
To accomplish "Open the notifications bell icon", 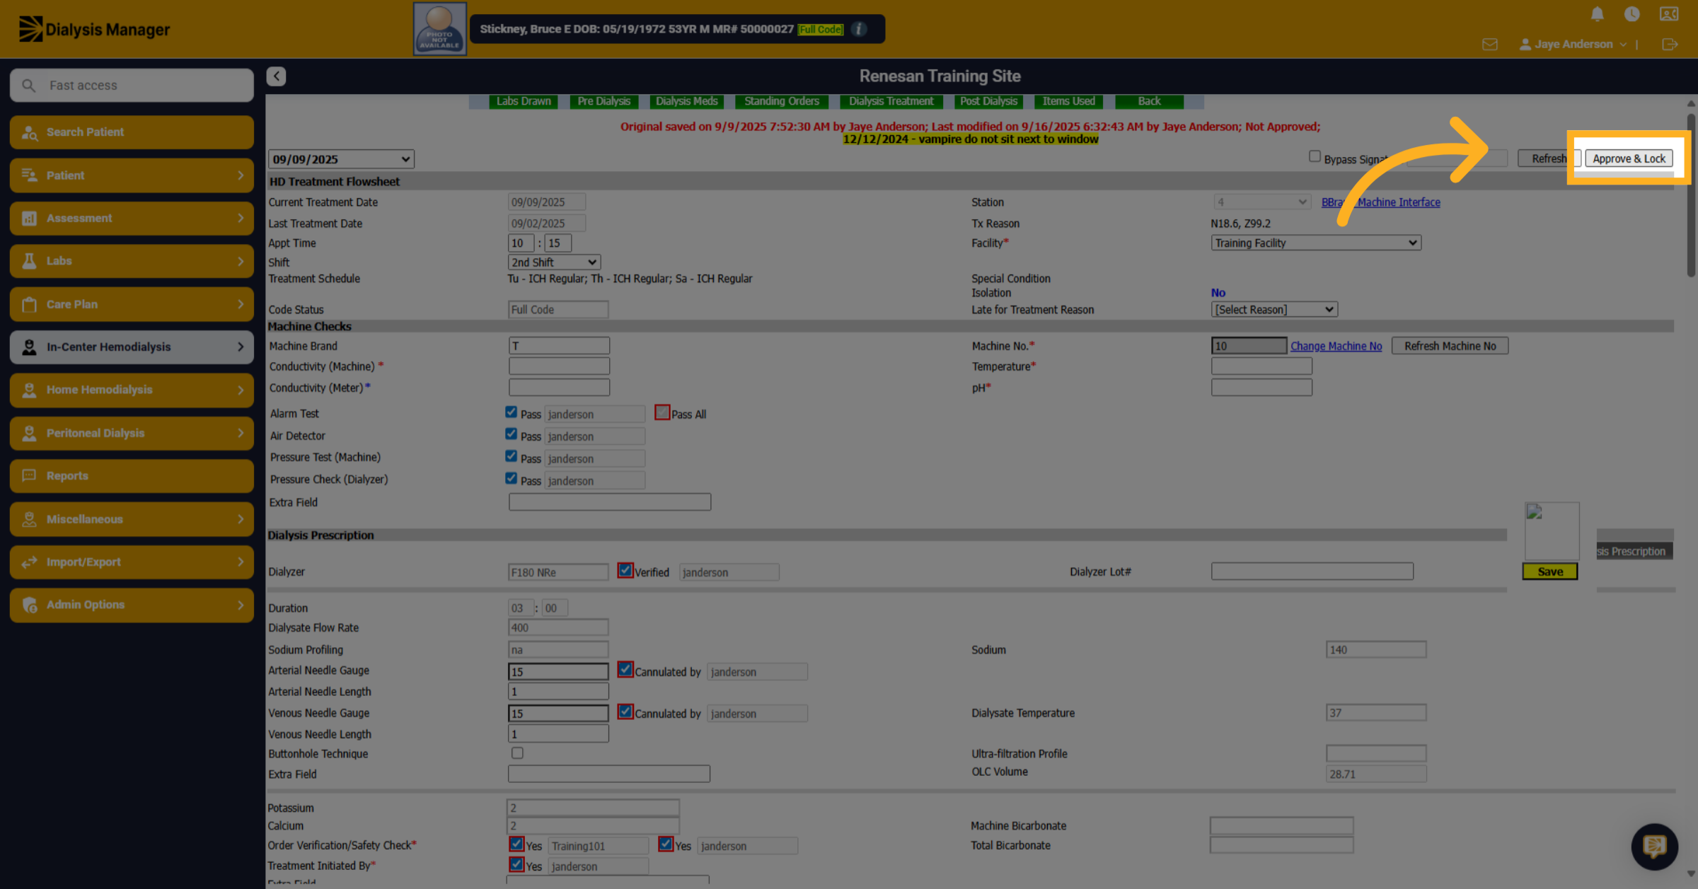I will [1597, 14].
